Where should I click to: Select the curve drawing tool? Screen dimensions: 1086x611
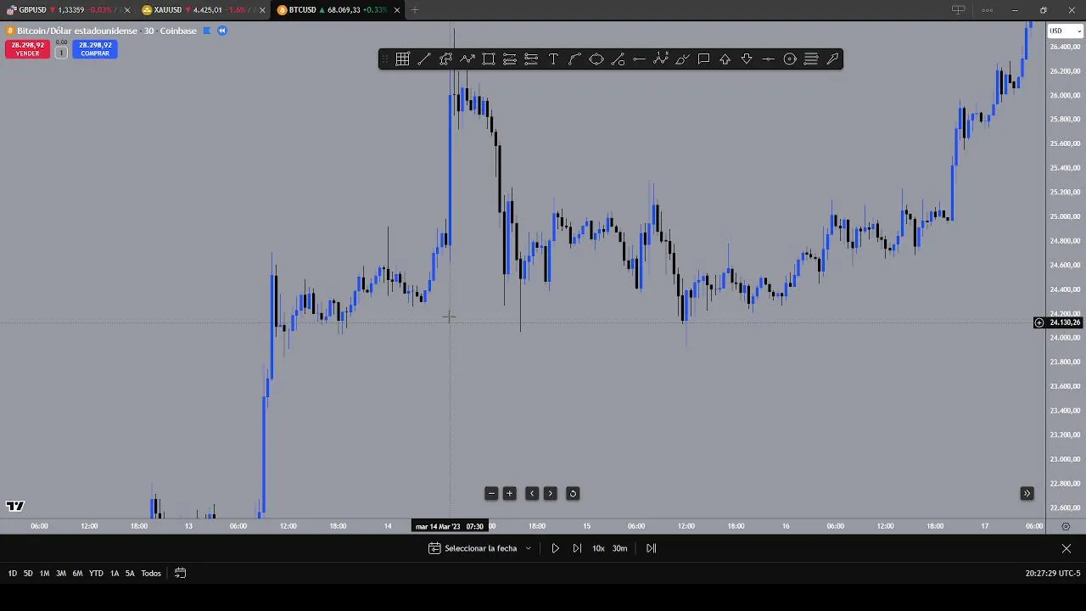574,59
